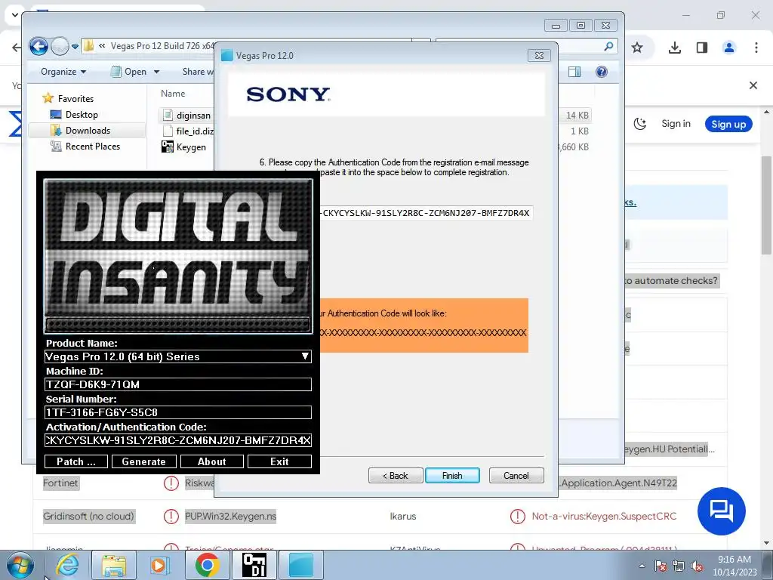Open the Explorer recent locations dropdown arrow
The image size is (773, 580).
point(75,47)
